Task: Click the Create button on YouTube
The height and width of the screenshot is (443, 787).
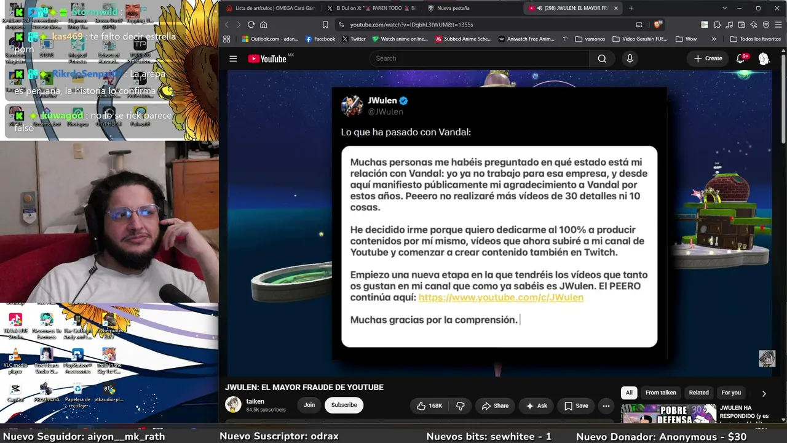Action: 708,58
